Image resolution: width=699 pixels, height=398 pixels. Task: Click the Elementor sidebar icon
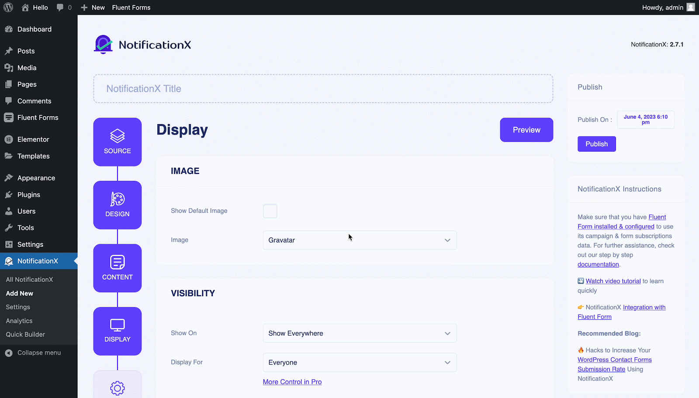[x=9, y=139]
